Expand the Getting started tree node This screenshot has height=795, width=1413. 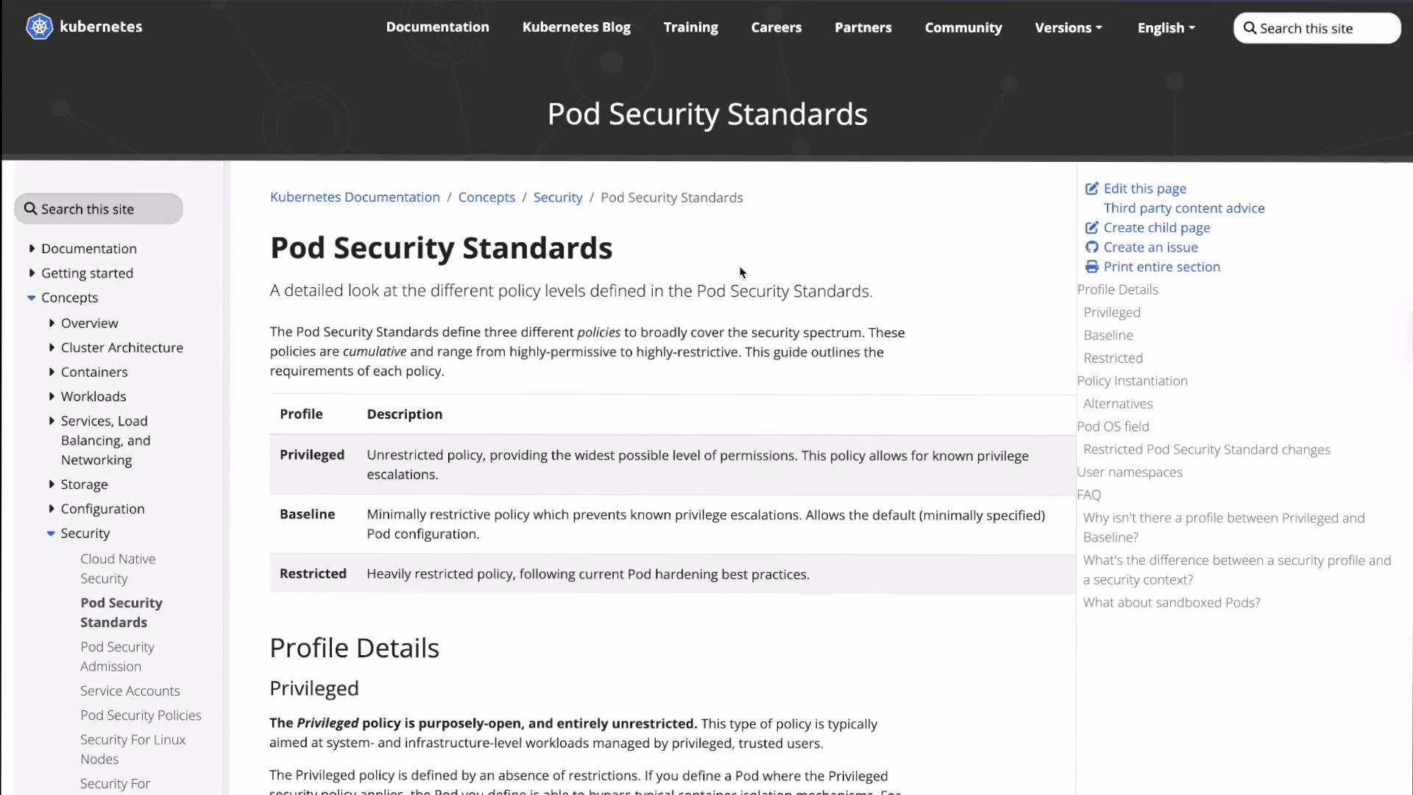(x=32, y=273)
